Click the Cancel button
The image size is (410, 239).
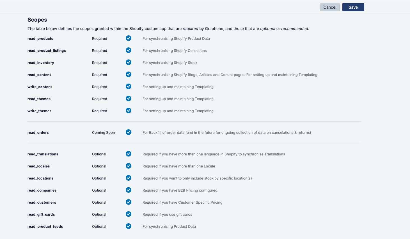coord(330,7)
